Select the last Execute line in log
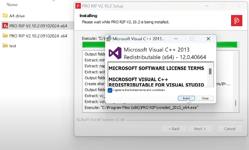Image resolution: width=249 pixels, height=150 pixels. [141, 108]
